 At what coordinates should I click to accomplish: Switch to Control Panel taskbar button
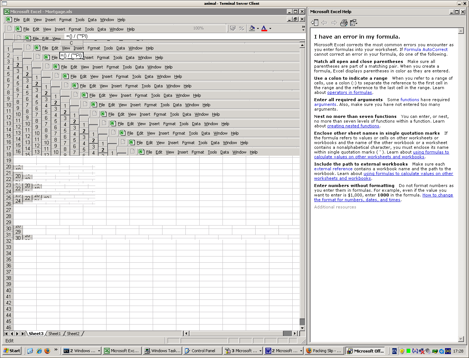tap(202, 351)
